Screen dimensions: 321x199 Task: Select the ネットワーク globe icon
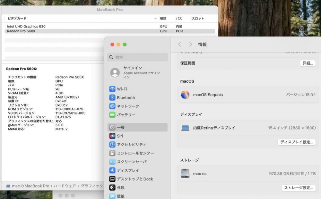[112, 106]
